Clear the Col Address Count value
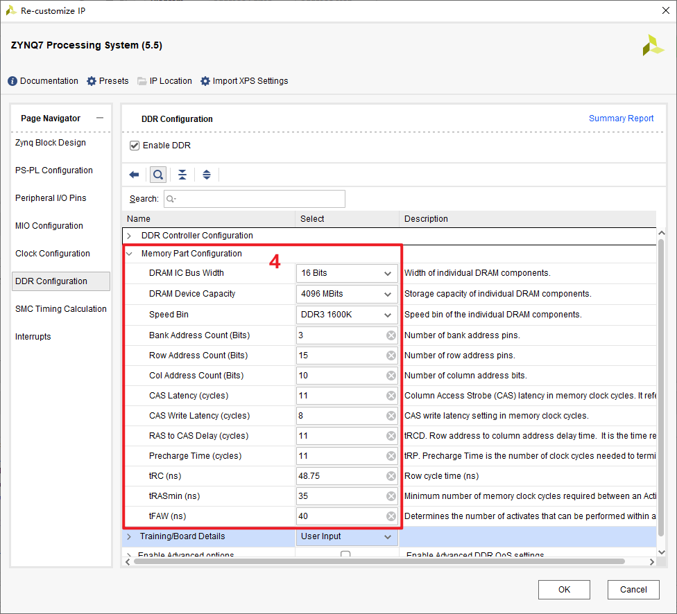The width and height of the screenshot is (677, 614). click(391, 376)
